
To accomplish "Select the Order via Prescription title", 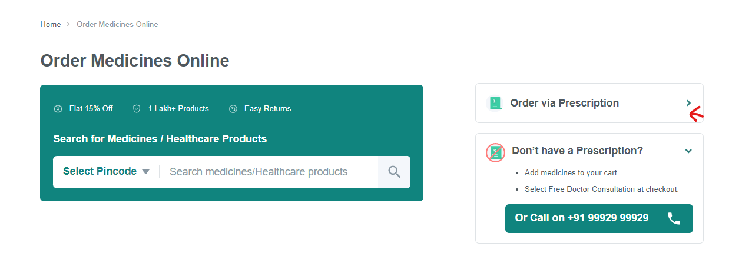I will (564, 103).
